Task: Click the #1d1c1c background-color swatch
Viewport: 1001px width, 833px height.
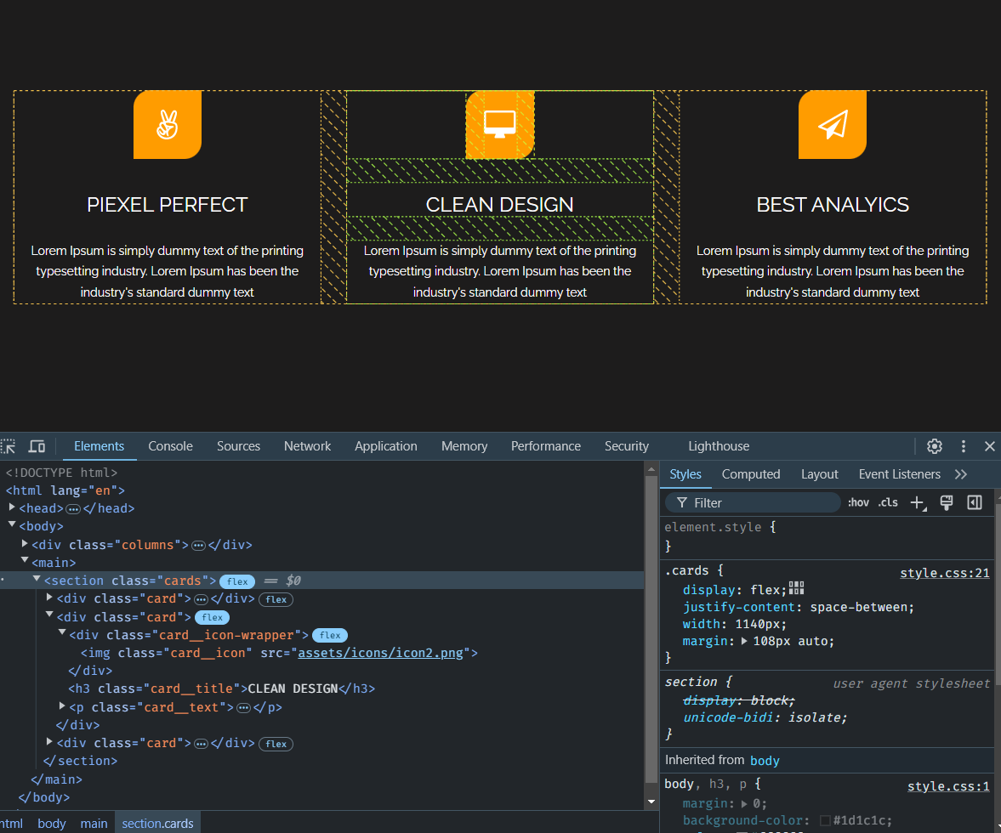Action: coord(825,821)
